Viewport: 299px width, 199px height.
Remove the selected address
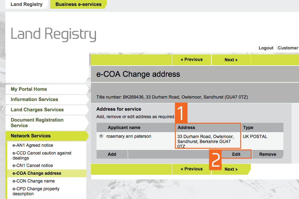coord(268,154)
